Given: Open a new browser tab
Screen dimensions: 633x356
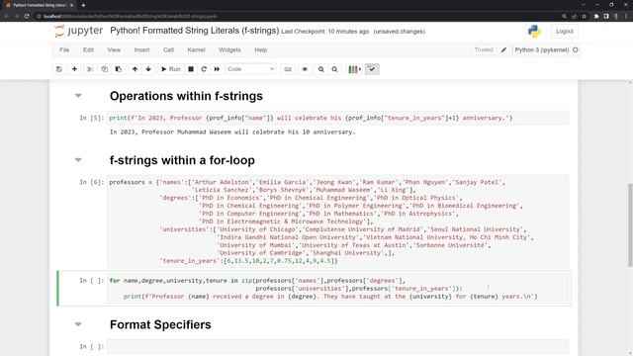Looking at the screenshot, I should pos(83,5).
